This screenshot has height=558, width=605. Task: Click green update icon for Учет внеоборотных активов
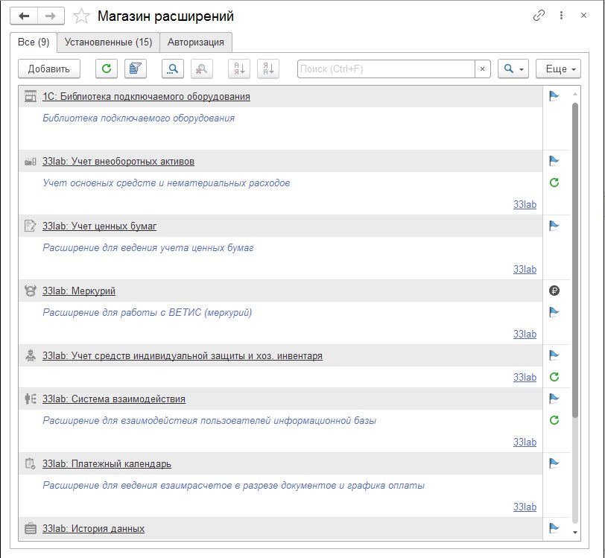[x=554, y=183]
